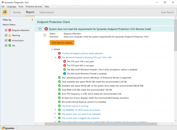Switch to the Home tab
177x130 pixels.
(x=17, y=12)
